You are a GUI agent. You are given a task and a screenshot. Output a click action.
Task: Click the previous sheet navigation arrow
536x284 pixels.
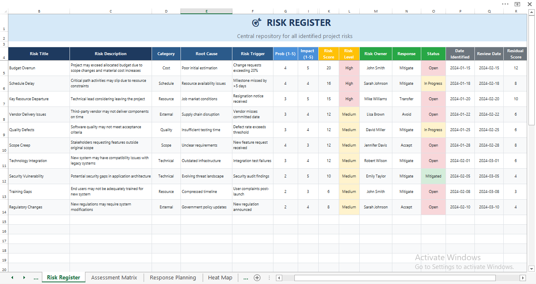click(x=12, y=278)
